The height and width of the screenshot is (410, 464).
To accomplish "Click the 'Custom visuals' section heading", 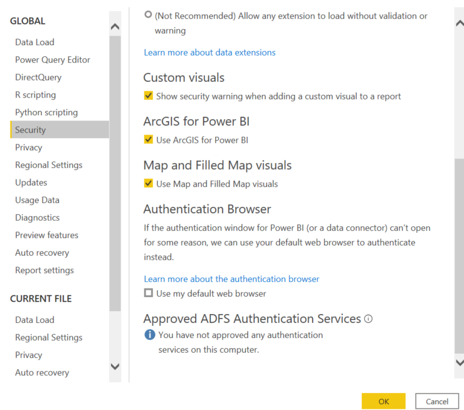I will click(183, 78).
